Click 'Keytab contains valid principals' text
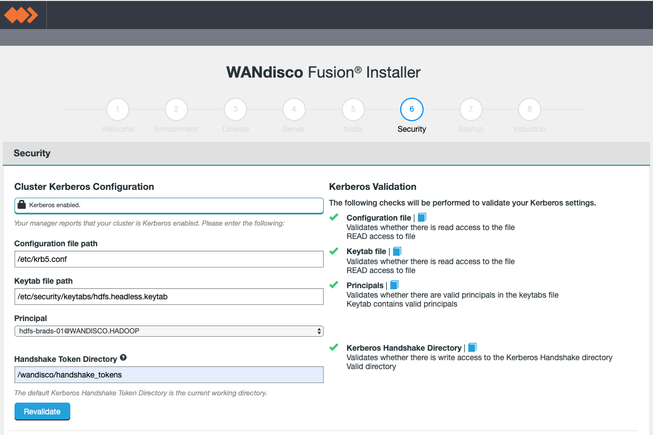This screenshot has height=435, width=653. coord(402,304)
